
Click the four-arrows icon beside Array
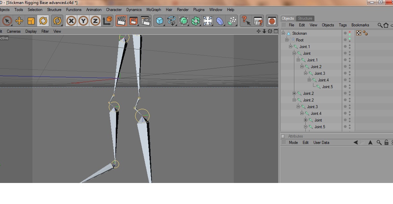point(207,21)
